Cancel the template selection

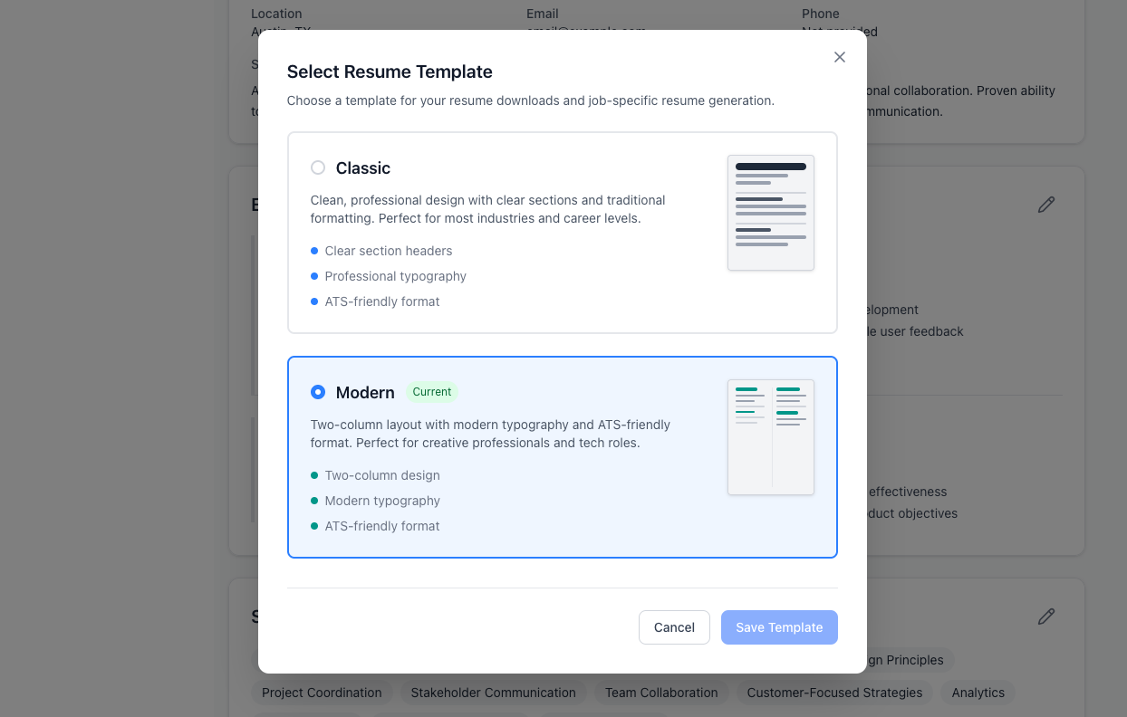[x=674, y=627]
